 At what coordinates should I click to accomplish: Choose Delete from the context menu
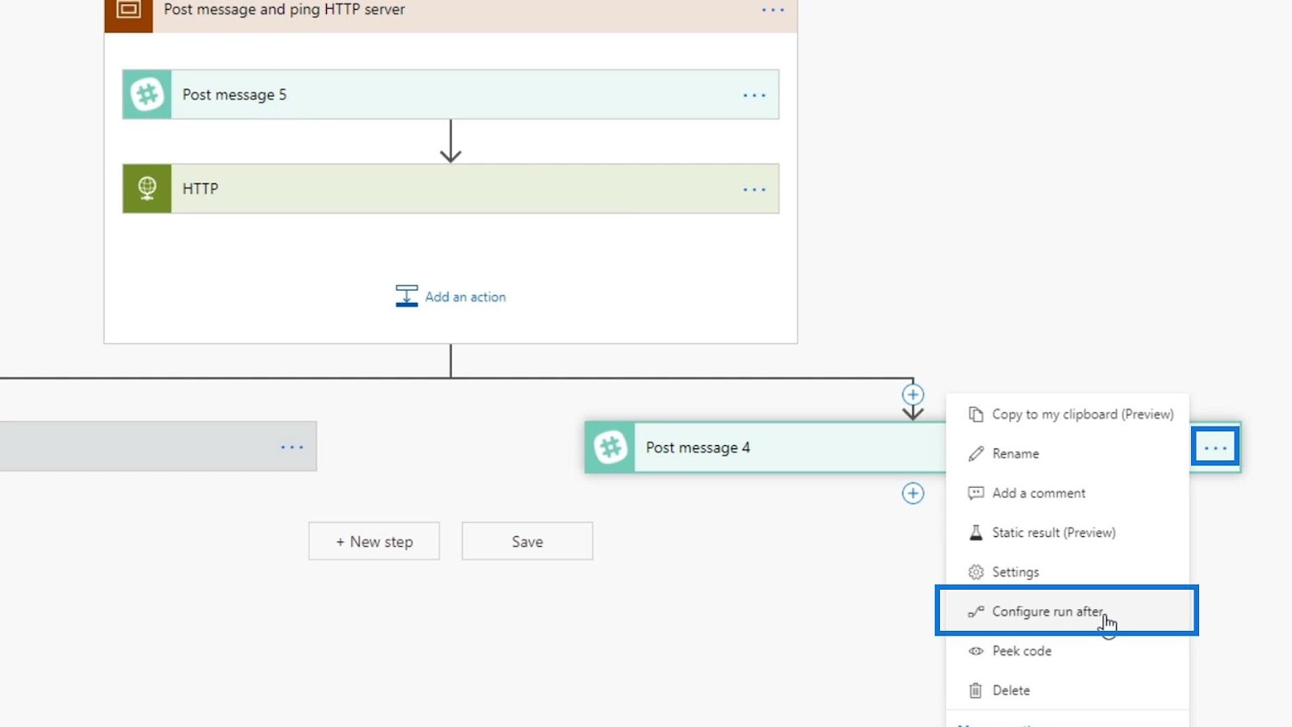1067,690
